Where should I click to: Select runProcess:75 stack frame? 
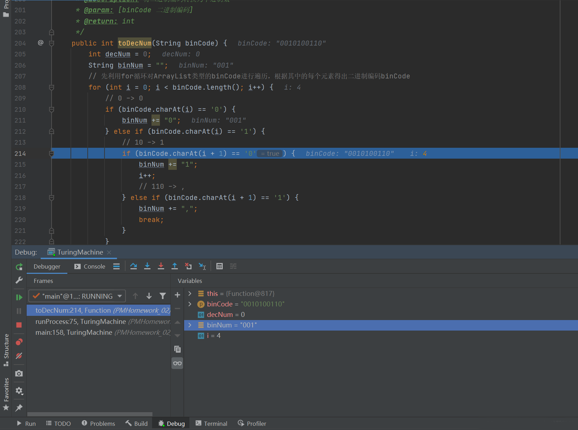(81, 321)
